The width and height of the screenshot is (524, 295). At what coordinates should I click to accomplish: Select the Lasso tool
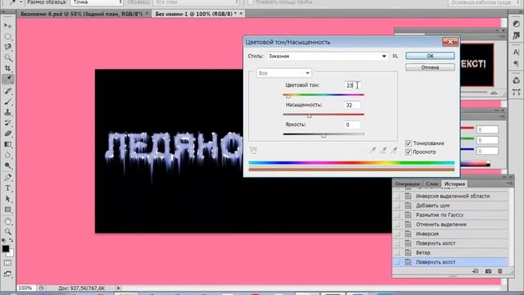[8, 48]
